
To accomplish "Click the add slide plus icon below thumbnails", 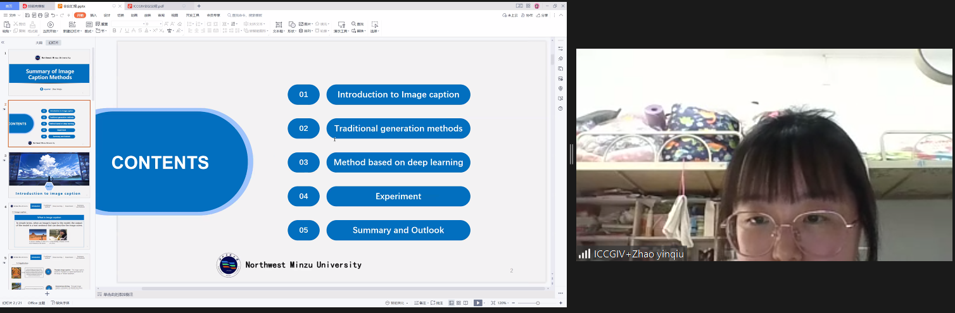I will 47,293.
